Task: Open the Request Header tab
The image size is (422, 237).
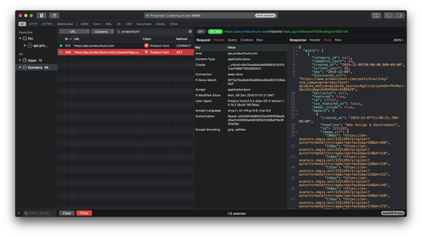Action: tap(219, 40)
